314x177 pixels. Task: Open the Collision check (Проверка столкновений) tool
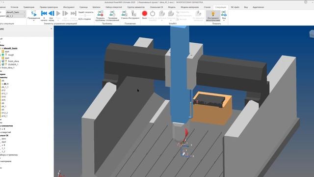[x=112, y=16]
